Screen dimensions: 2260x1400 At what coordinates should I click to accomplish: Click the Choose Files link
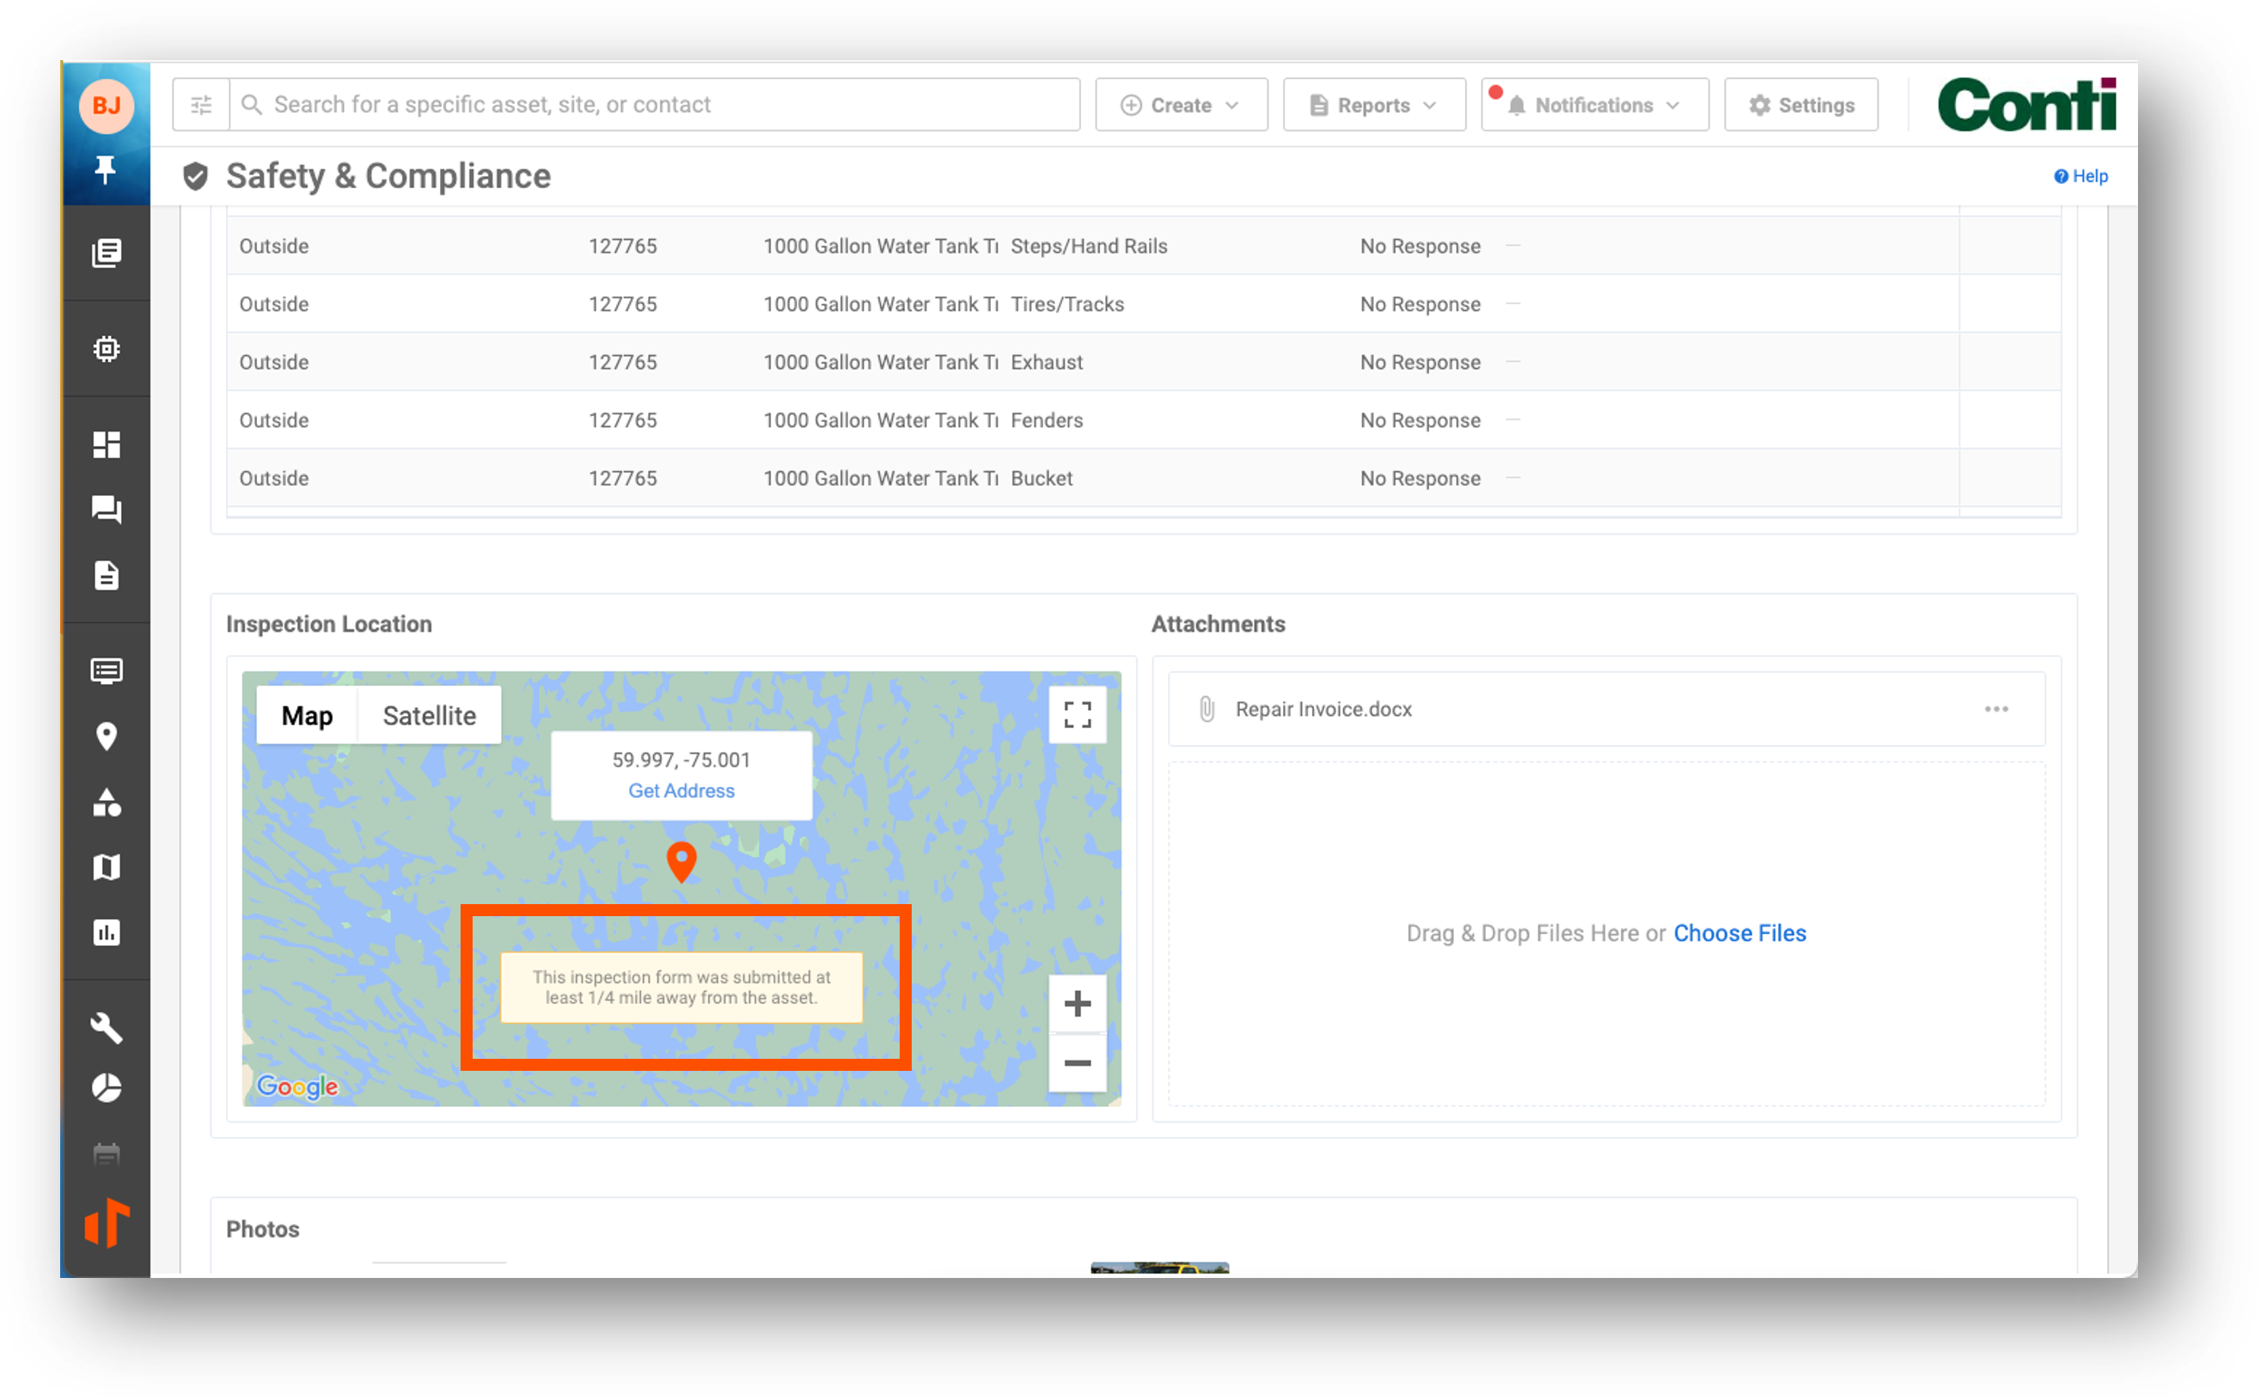[1739, 933]
